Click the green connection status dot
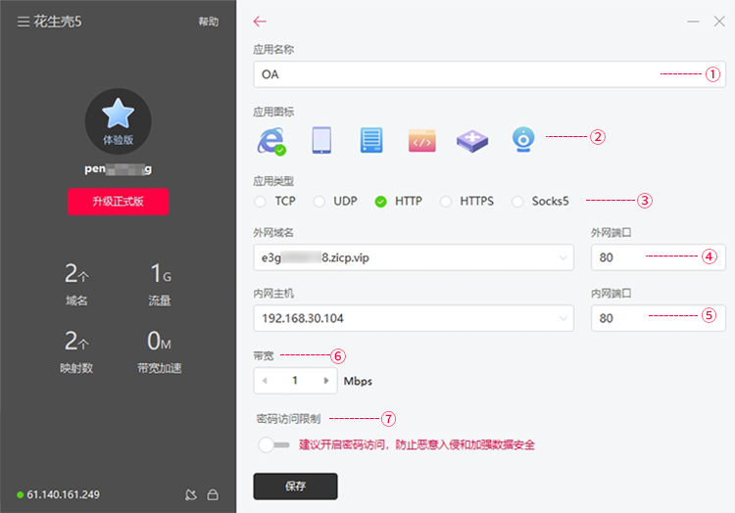 pos(21,494)
